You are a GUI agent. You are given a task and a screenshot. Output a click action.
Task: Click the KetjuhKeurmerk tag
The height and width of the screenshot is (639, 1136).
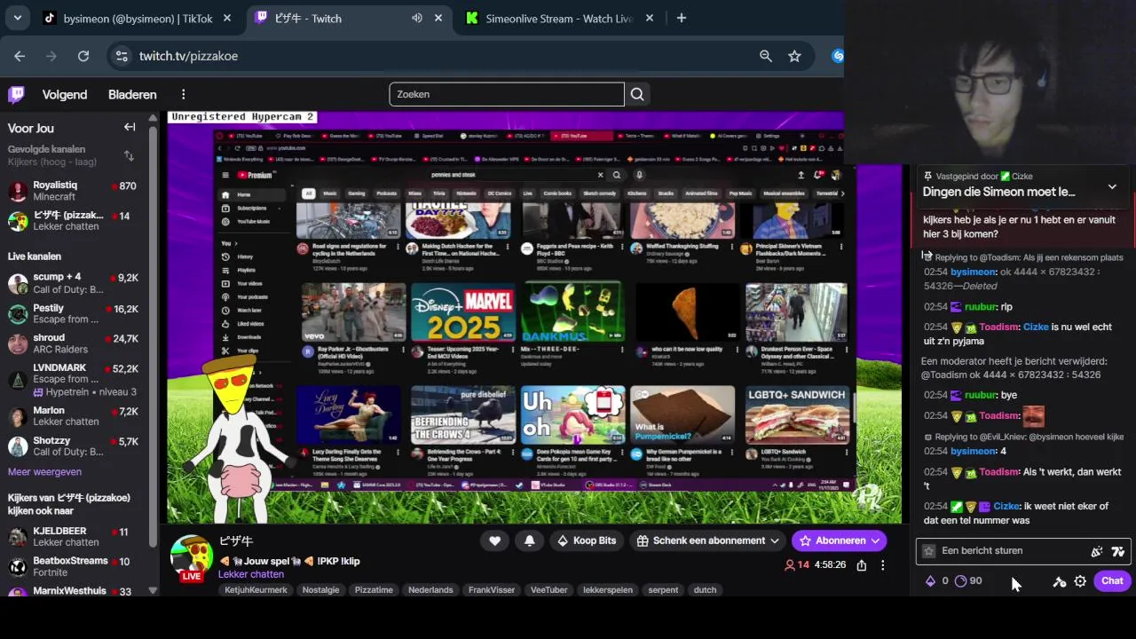(x=256, y=589)
